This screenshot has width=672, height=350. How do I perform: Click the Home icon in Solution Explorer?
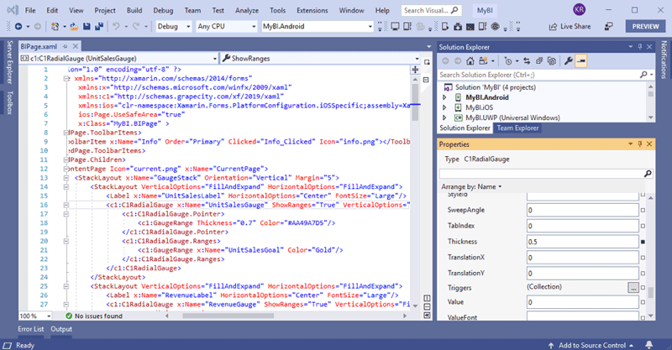click(470, 60)
